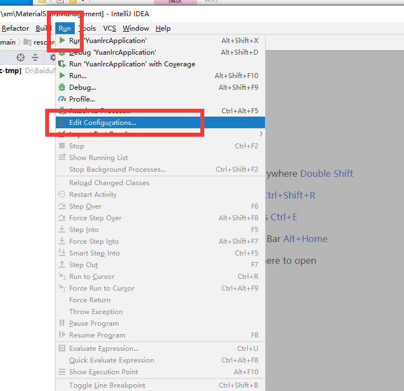
Task: Click the Step Over icon
Action: 62,206
